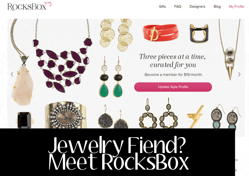Image resolution: width=249 pixels, height=176 pixels.
Task: Click the Jewelry Fiend Meet RocksBox banner
Action: (118, 152)
